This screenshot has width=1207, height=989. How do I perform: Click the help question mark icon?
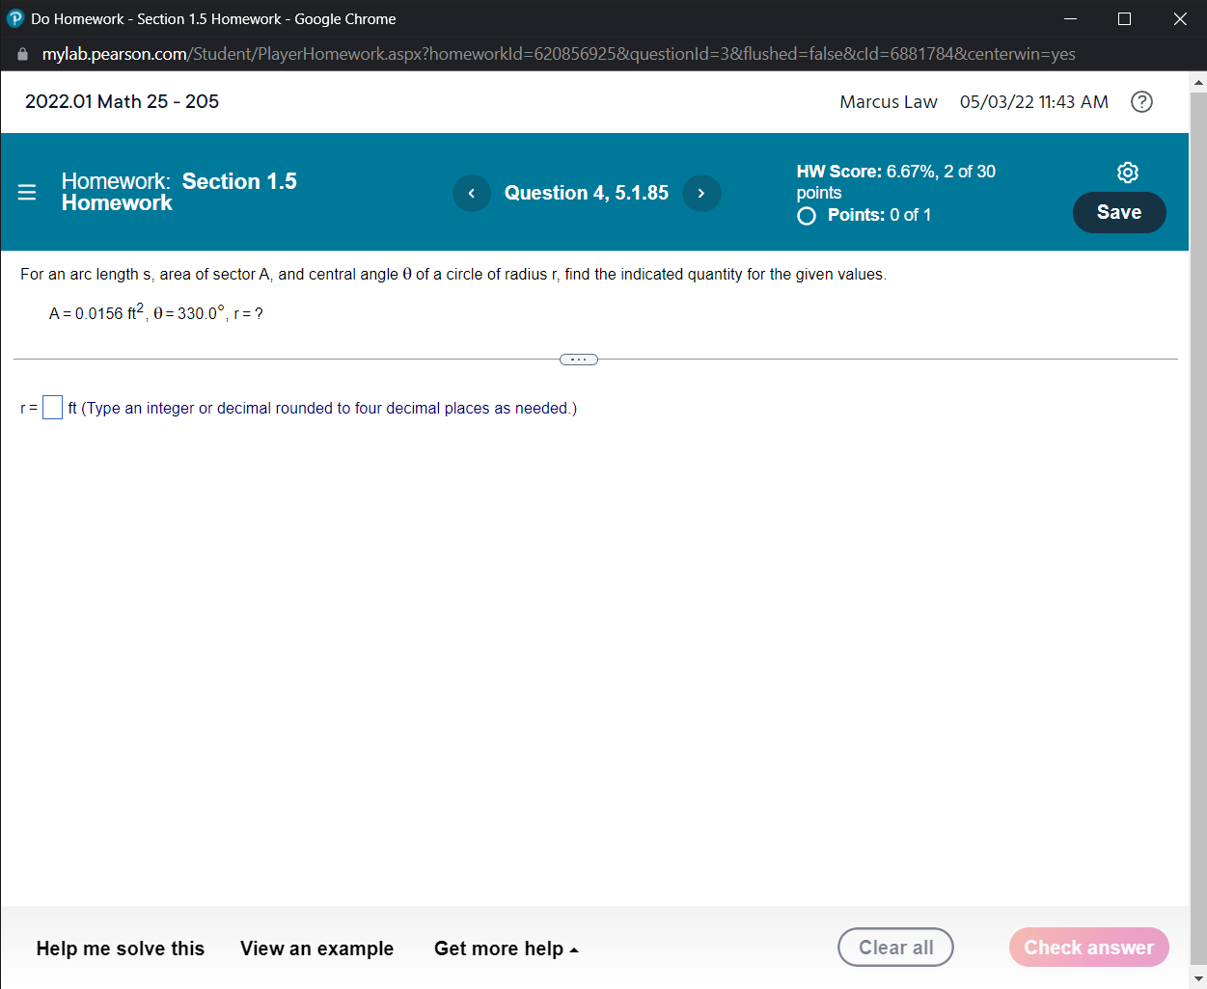pos(1141,101)
